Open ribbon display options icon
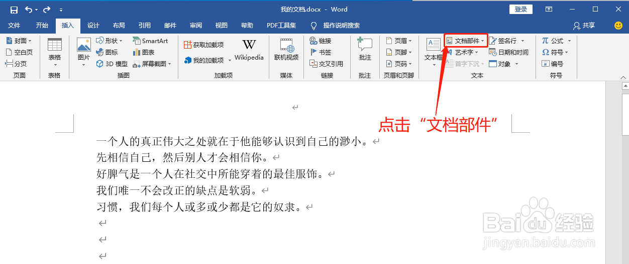The height and width of the screenshot is (264, 629). click(549, 10)
